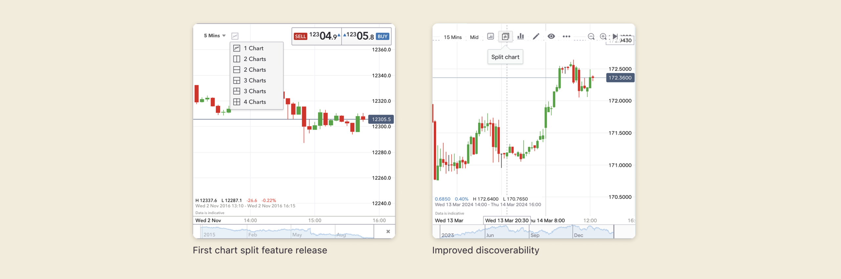The image size is (841, 279).
Task: Click Feb on left chart overview timeline
Action: point(253,235)
